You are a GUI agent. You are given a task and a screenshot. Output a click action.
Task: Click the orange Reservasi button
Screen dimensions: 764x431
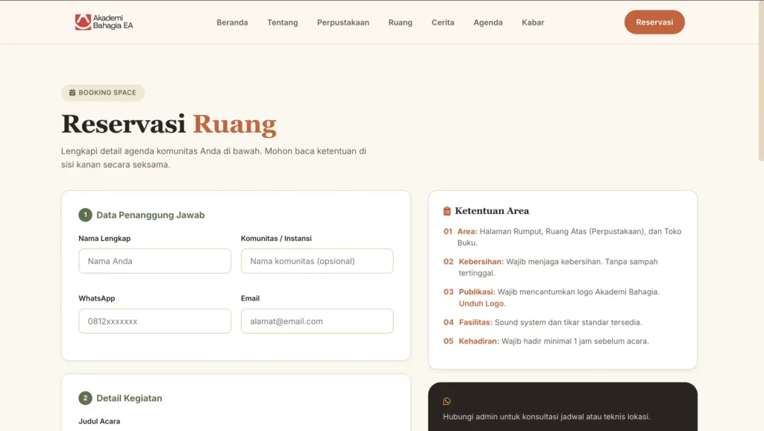click(654, 22)
